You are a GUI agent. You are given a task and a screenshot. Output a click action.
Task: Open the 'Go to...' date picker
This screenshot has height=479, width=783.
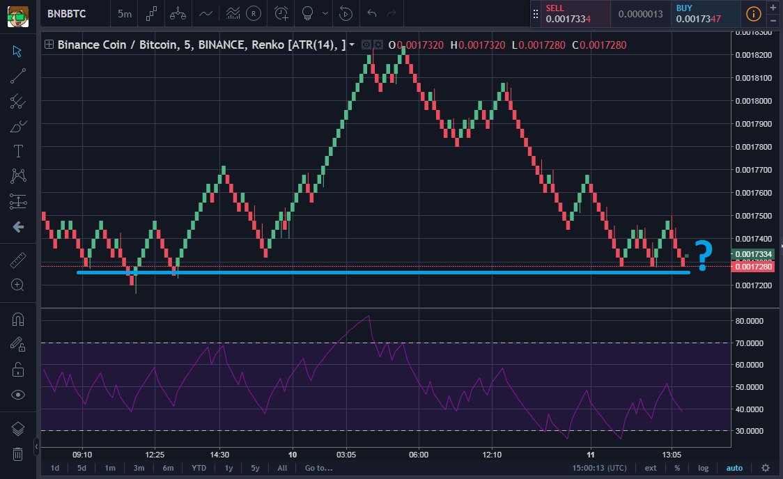pos(318,468)
